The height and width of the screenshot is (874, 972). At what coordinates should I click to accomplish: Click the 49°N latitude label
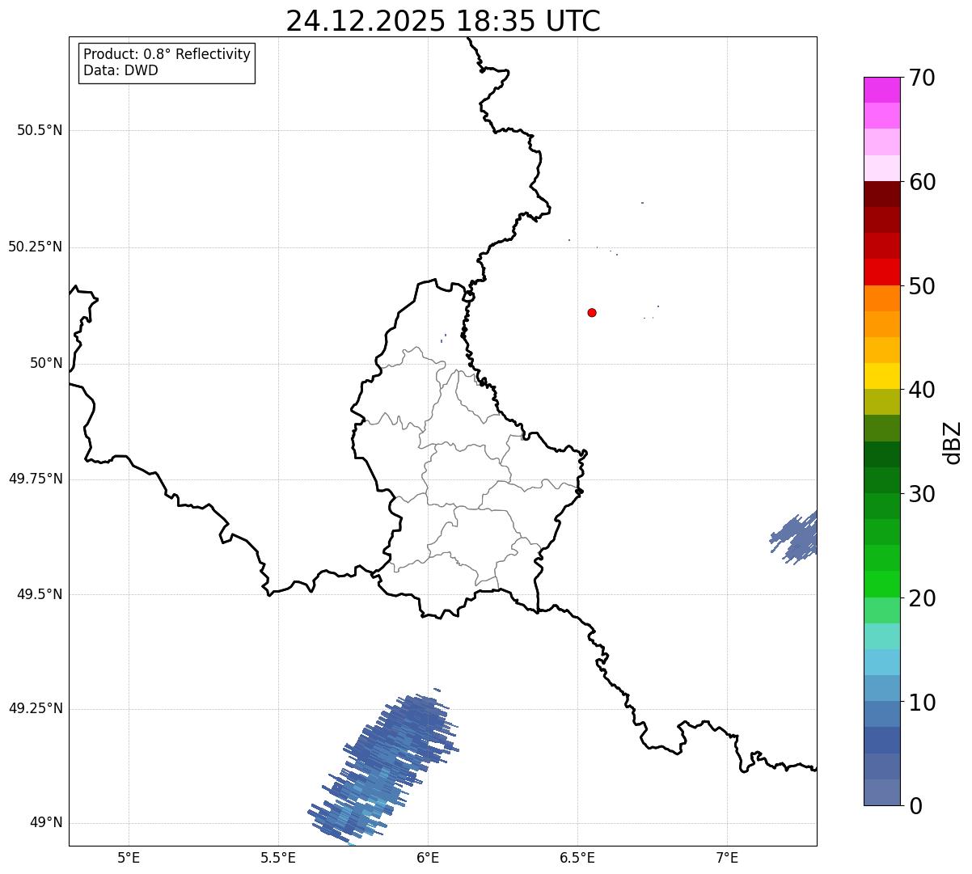[x=46, y=823]
